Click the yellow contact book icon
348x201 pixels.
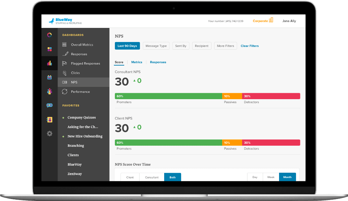49,119
